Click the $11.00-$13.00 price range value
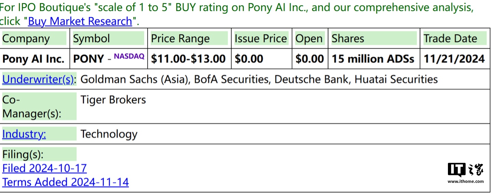The width and height of the screenshot is (492, 193). click(x=188, y=59)
